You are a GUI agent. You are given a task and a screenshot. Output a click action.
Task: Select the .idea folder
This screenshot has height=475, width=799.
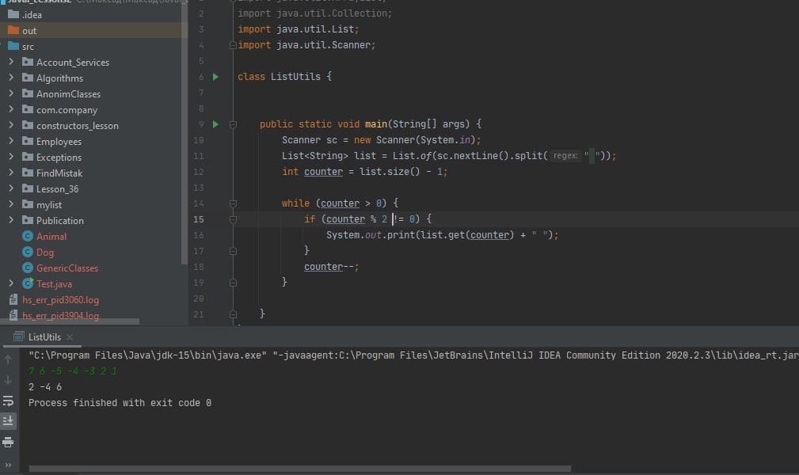(32, 15)
